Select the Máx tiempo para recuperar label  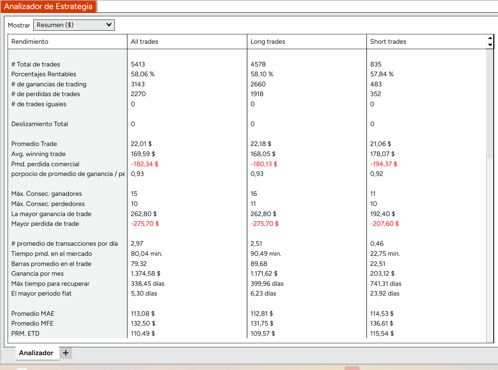(x=50, y=284)
